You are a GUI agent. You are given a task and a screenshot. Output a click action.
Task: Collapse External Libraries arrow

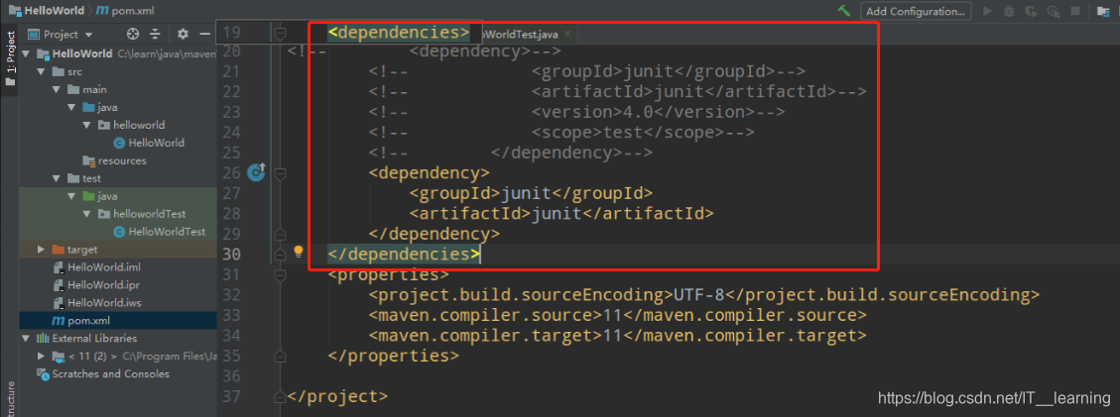pos(27,339)
